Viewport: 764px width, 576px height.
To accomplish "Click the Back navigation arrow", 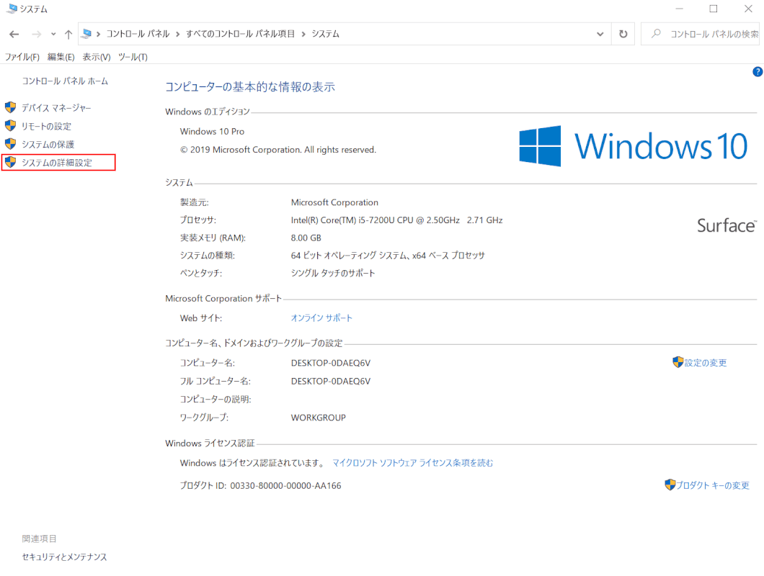I will point(14,34).
